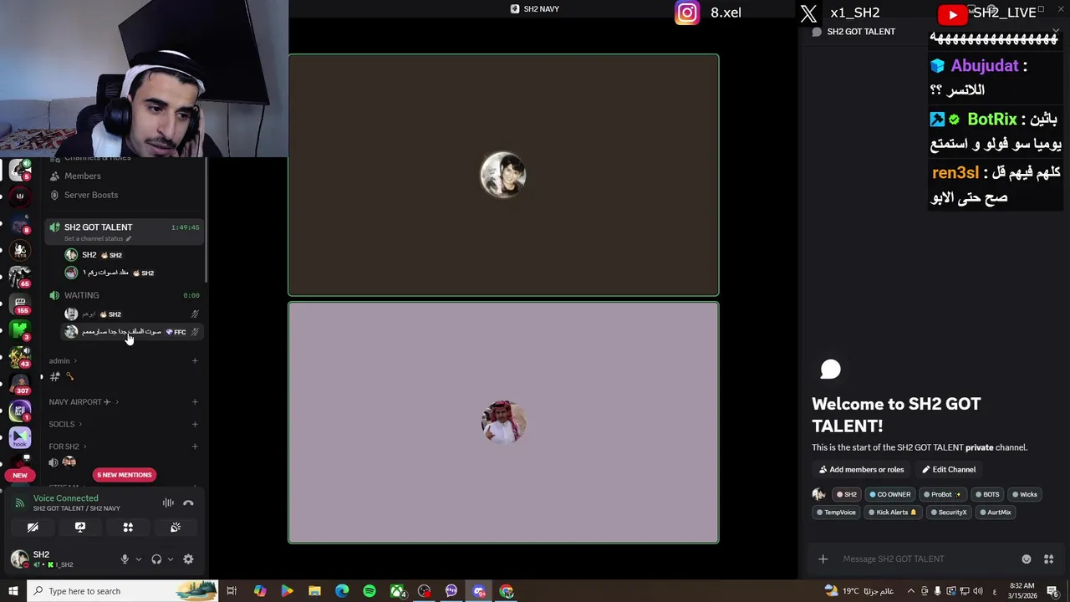
Task: Open the server with the 307 badge
Action: click(20, 383)
